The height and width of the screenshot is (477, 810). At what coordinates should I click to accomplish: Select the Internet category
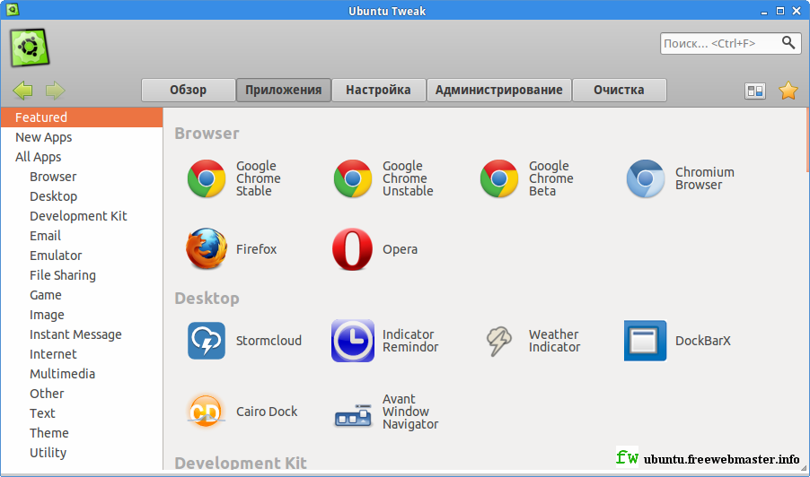point(82,354)
